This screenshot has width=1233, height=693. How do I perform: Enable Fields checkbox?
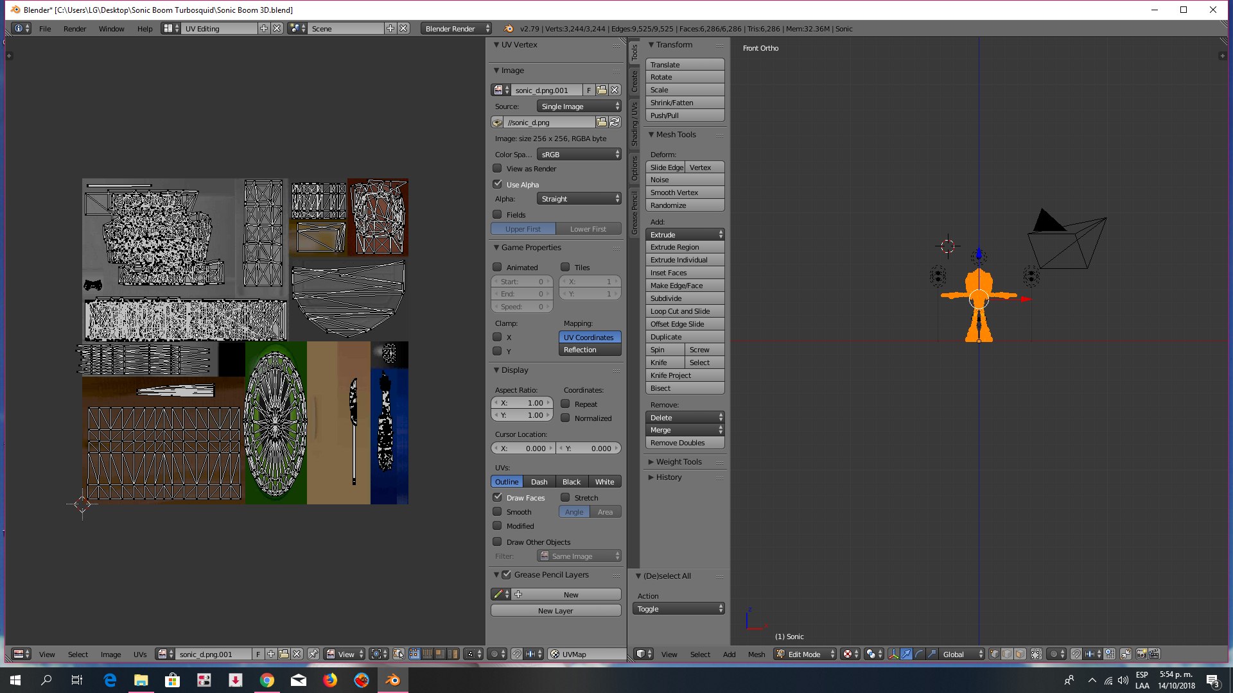coord(497,214)
